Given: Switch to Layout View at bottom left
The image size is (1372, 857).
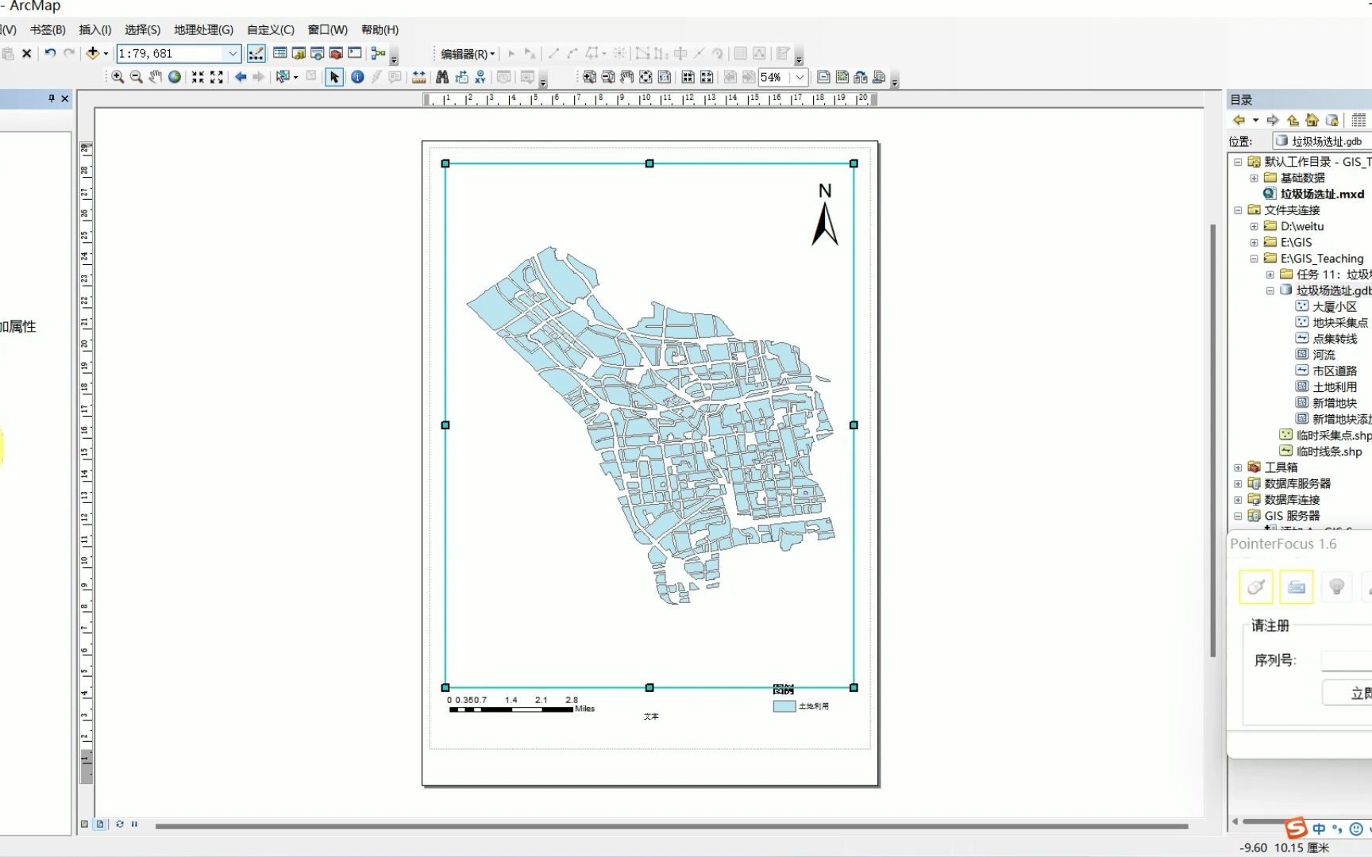Looking at the screenshot, I should pyautogui.click(x=100, y=824).
